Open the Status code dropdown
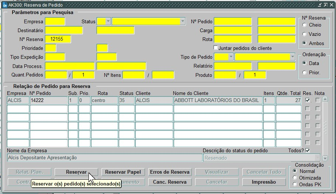This screenshot has width=336, height=194. (108, 21)
